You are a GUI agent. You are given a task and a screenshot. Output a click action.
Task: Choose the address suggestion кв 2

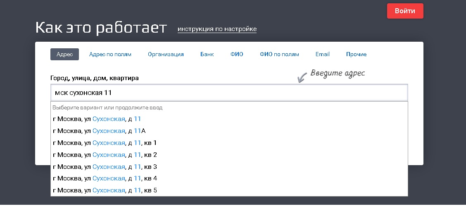tap(105, 155)
